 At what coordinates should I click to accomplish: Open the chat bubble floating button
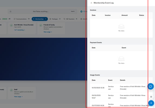[x=151, y=86]
